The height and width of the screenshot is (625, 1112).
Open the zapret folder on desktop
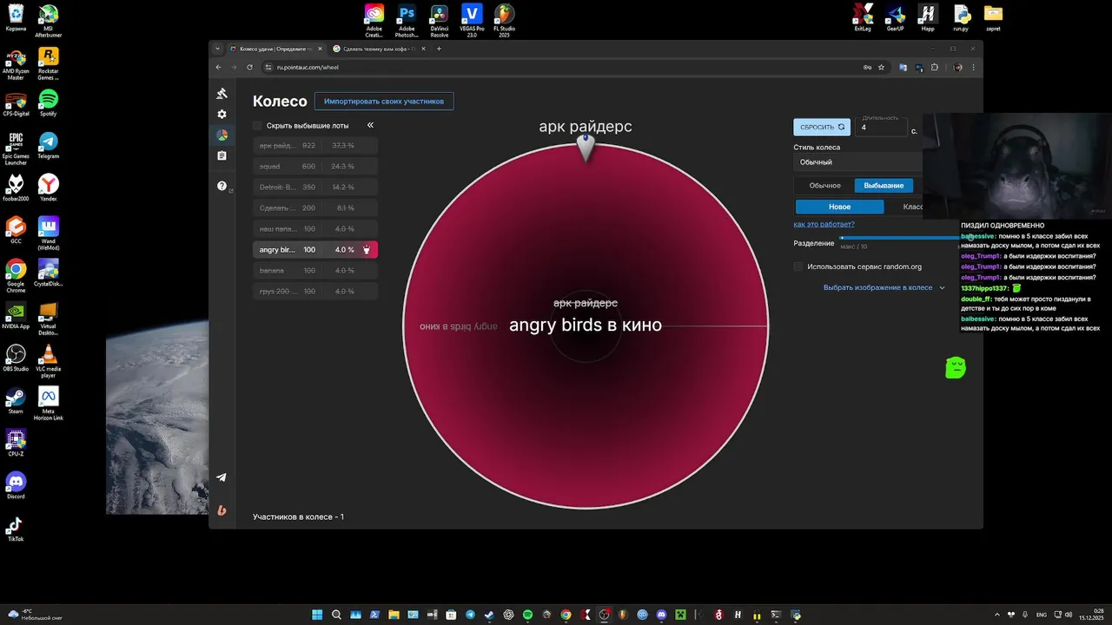coord(993,17)
